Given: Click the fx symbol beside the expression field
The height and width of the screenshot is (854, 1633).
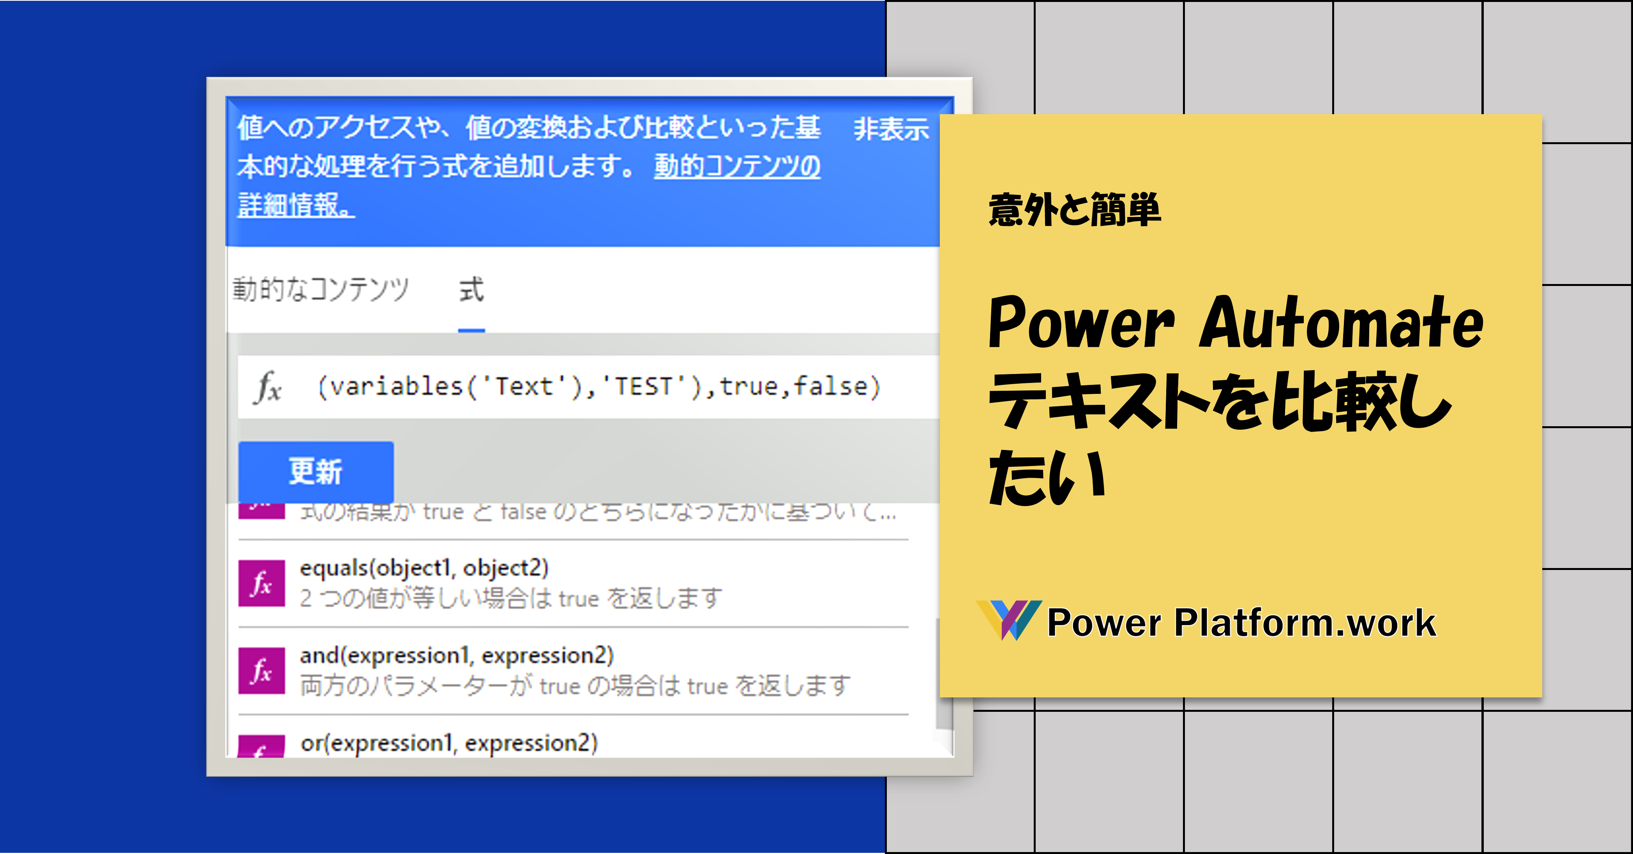Looking at the screenshot, I should (268, 387).
